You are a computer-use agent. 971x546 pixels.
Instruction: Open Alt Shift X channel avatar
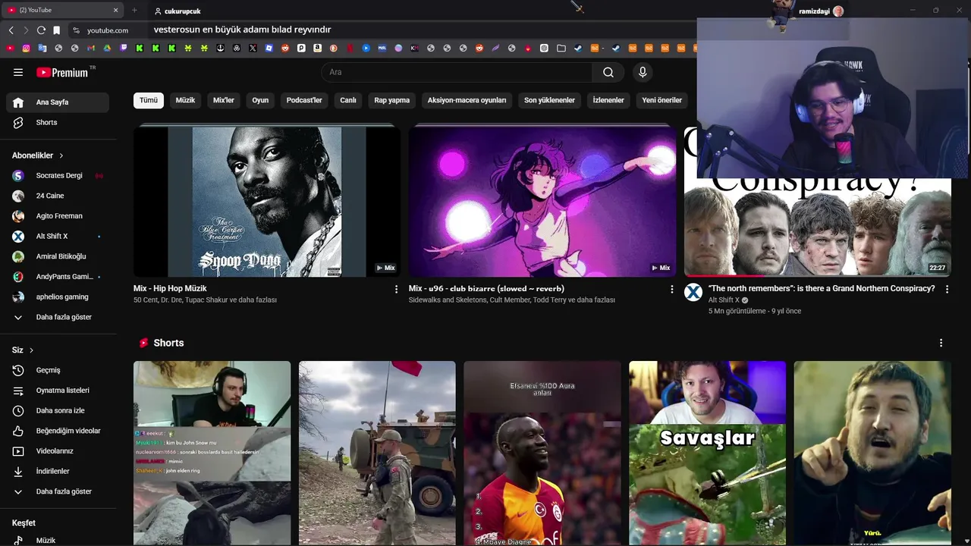[693, 293]
